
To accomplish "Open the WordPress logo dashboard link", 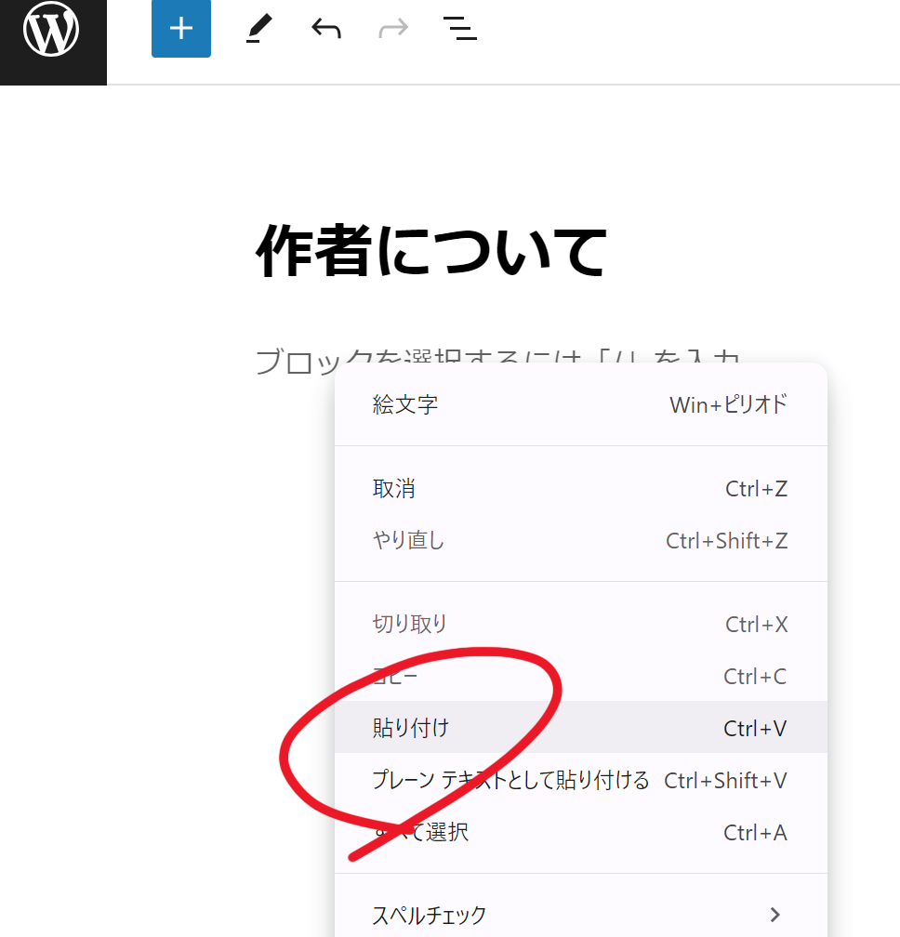I will [52, 32].
